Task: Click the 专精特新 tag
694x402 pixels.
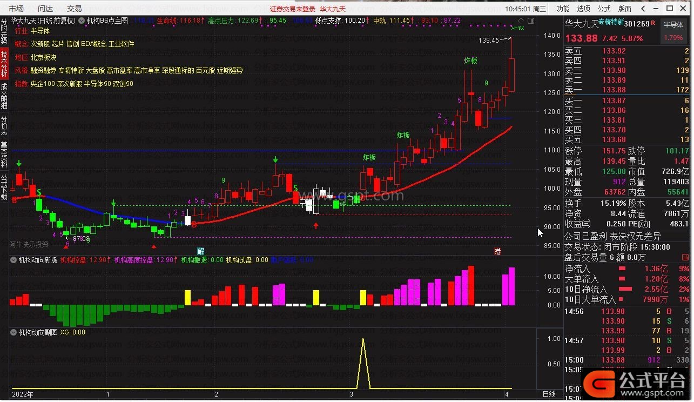Action: click(x=611, y=23)
